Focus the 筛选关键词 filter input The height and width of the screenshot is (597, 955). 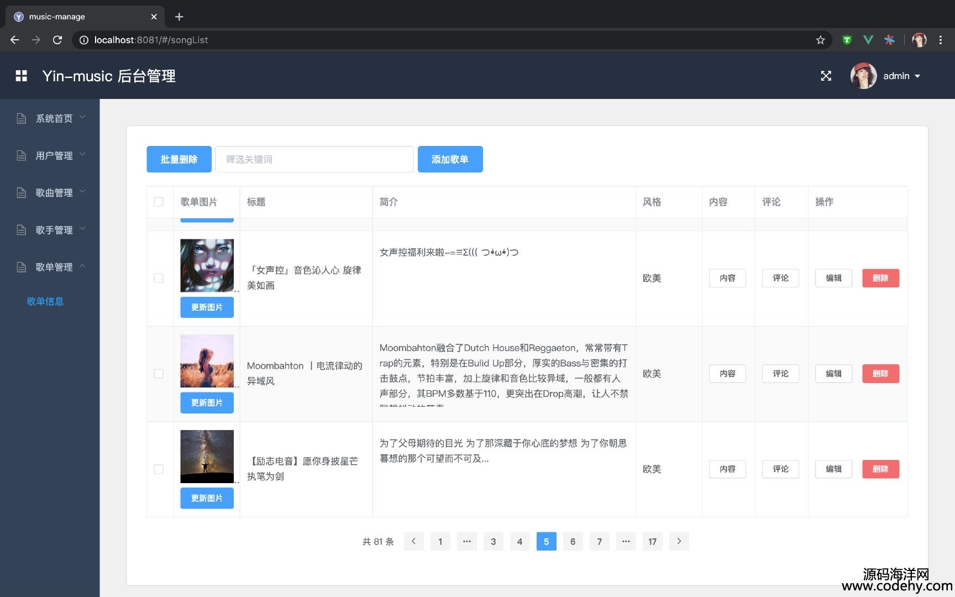click(x=314, y=159)
